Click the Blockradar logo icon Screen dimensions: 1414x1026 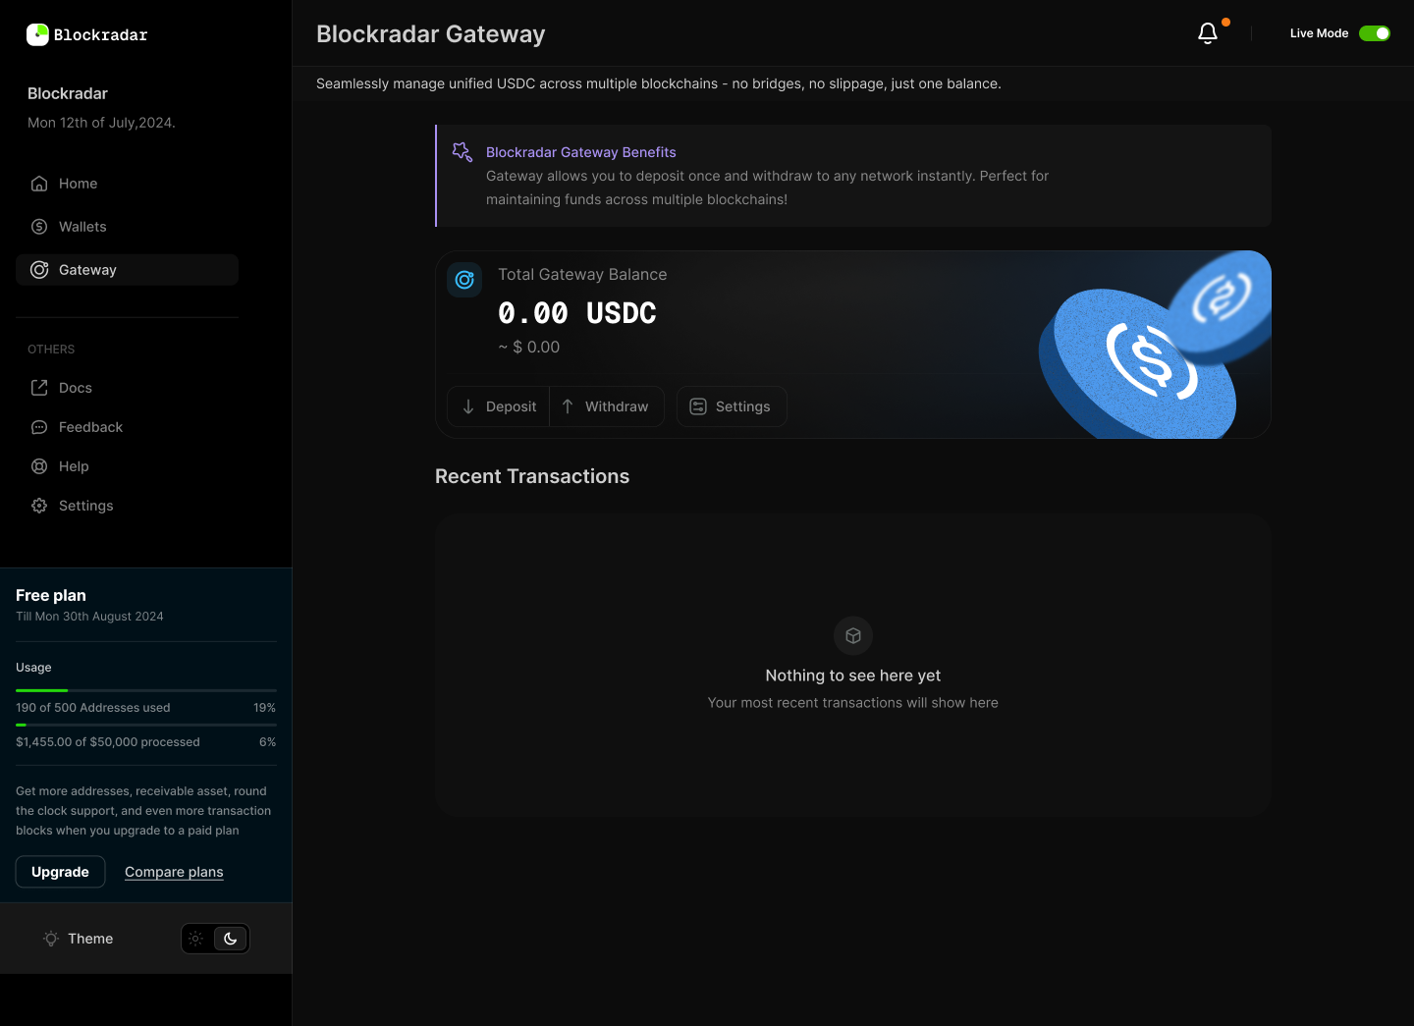pyautogui.click(x=37, y=34)
